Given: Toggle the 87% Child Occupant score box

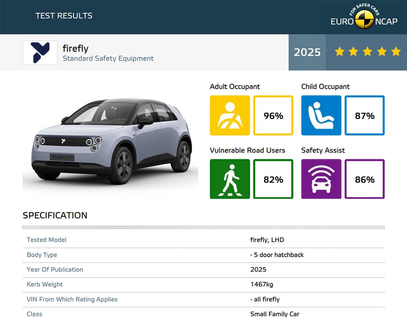Looking at the screenshot, I should point(365,115).
